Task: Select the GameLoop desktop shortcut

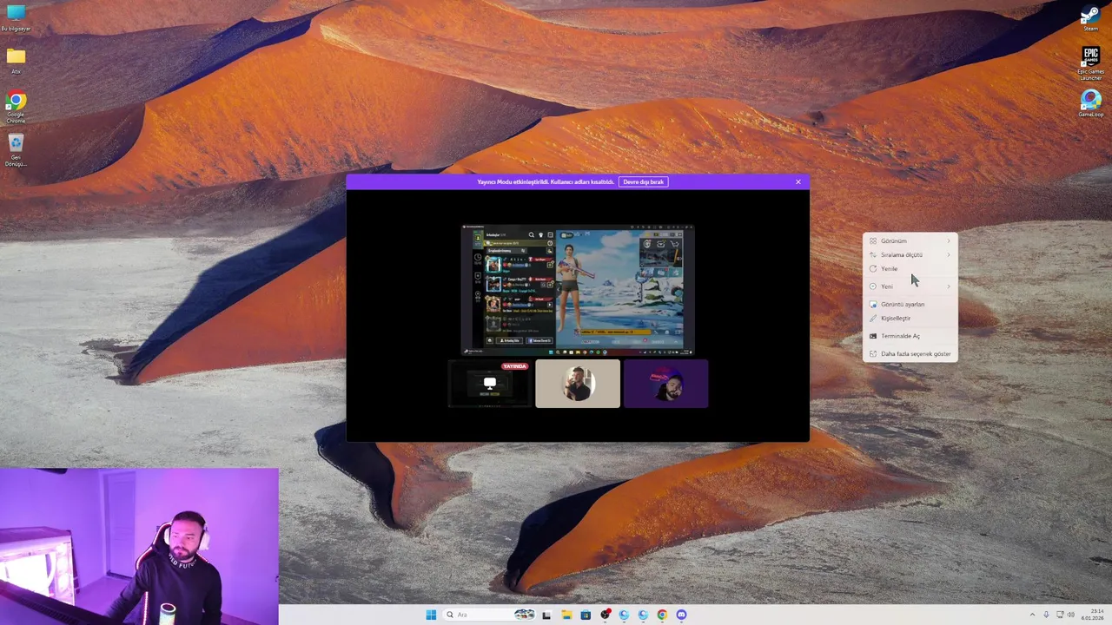Action: 1090,103
